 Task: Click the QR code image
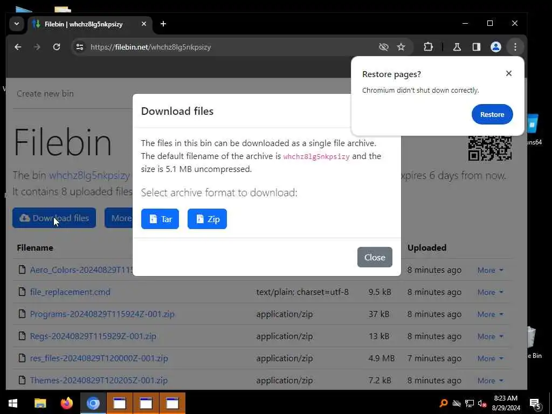pyautogui.click(x=489, y=148)
